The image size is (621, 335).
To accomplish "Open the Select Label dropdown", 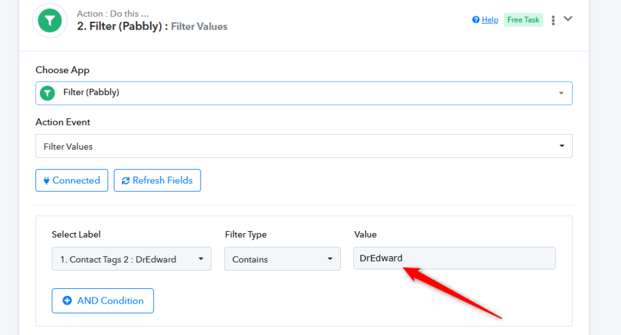I will (132, 259).
